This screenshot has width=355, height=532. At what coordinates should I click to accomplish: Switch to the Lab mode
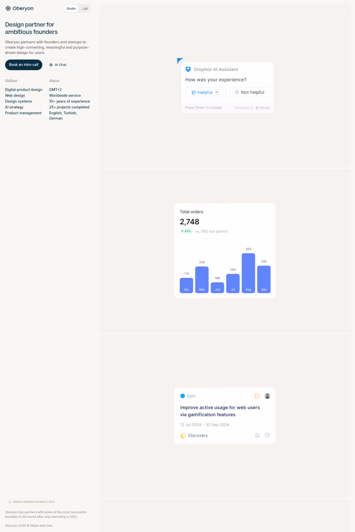pos(85,8)
